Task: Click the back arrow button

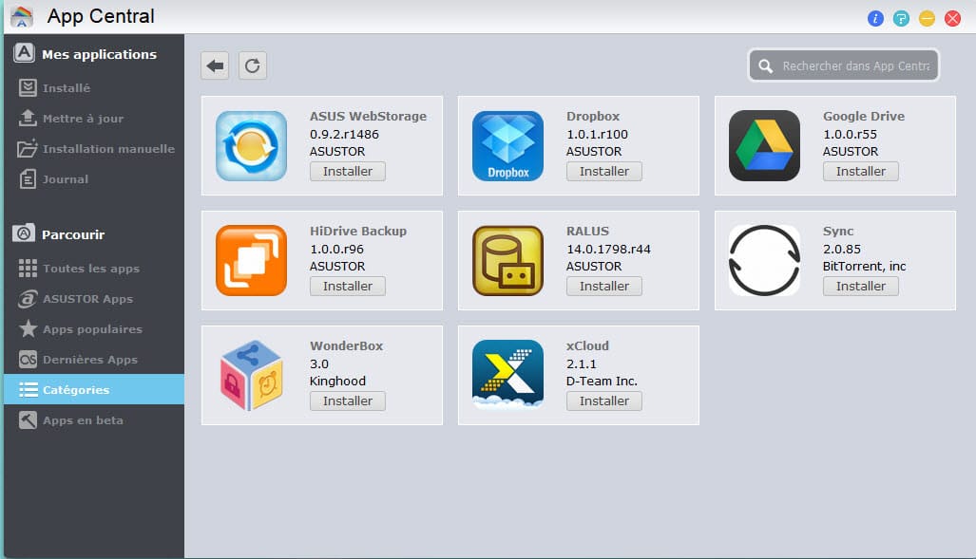Action: 215,65
